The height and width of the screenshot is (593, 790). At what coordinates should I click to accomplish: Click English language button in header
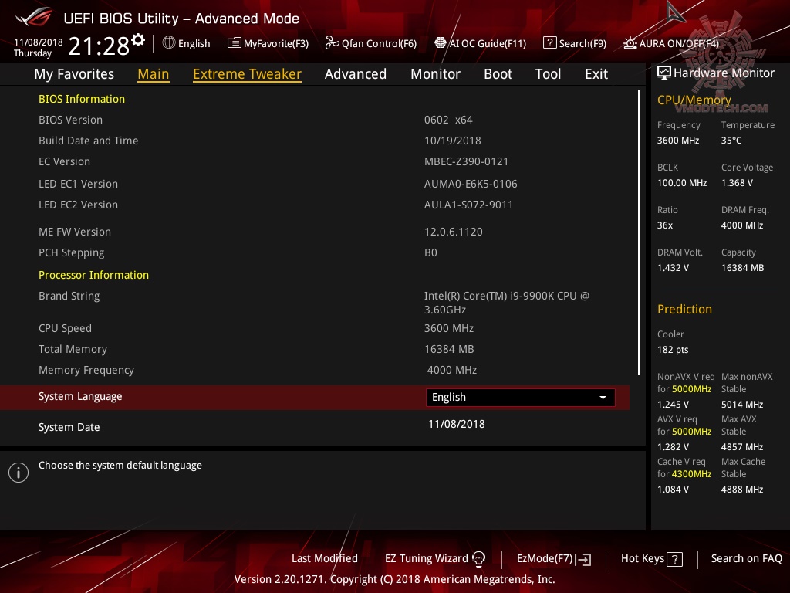coord(187,43)
